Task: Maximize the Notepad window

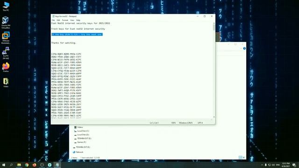Action: click(x=205, y=16)
